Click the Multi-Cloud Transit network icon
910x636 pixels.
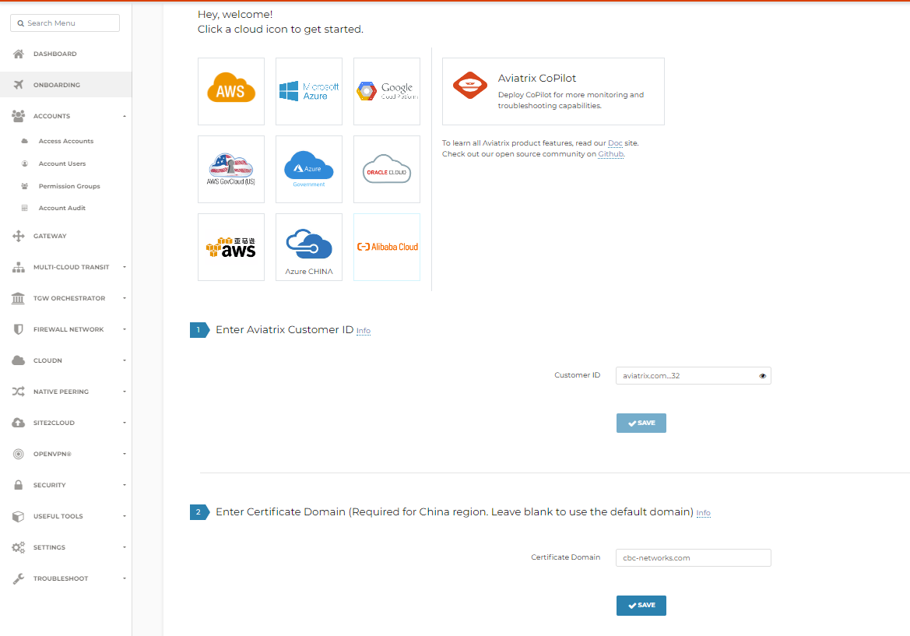click(19, 267)
